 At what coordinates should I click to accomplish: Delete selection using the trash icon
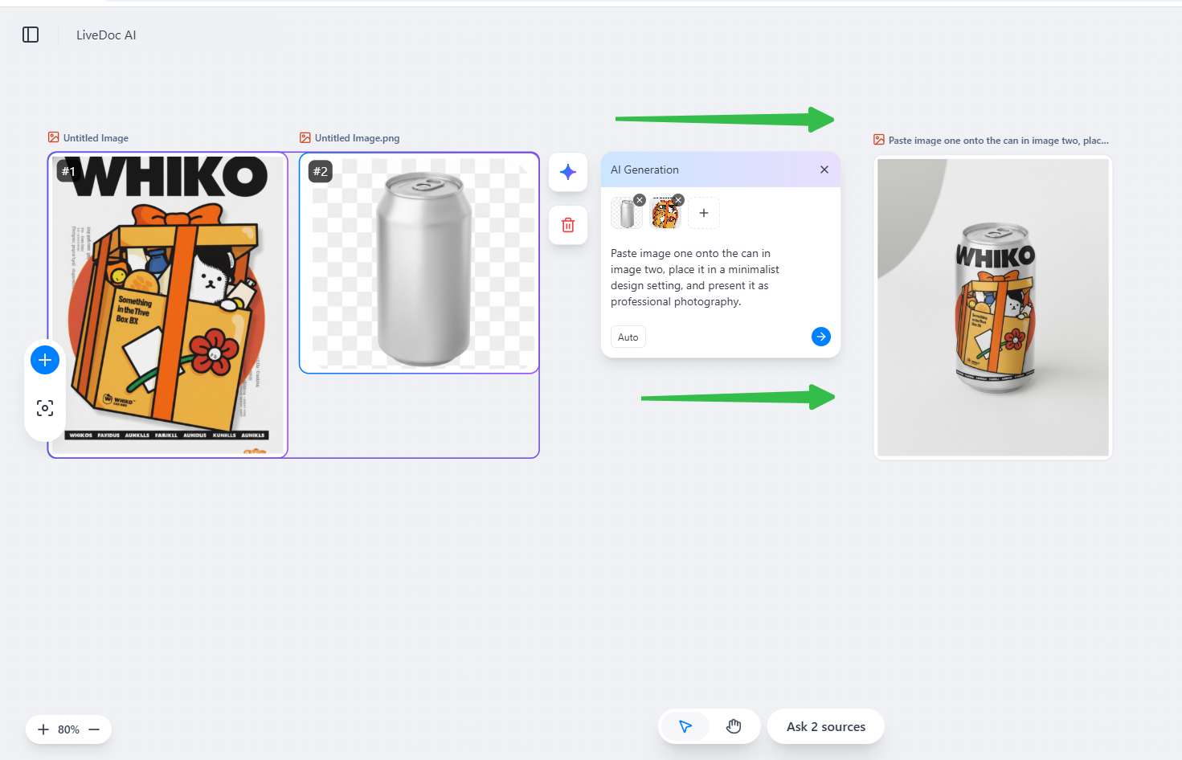click(x=568, y=225)
